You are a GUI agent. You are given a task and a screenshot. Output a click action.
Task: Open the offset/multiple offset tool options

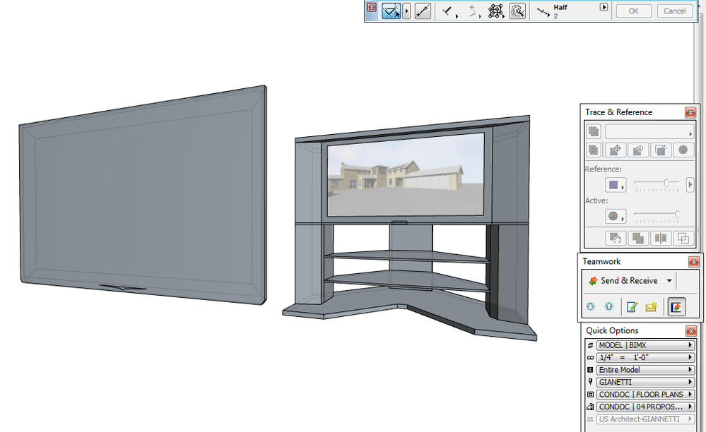click(473, 11)
